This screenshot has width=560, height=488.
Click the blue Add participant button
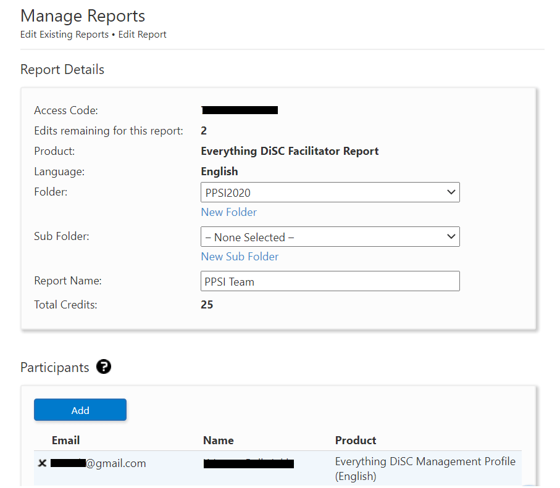(80, 410)
